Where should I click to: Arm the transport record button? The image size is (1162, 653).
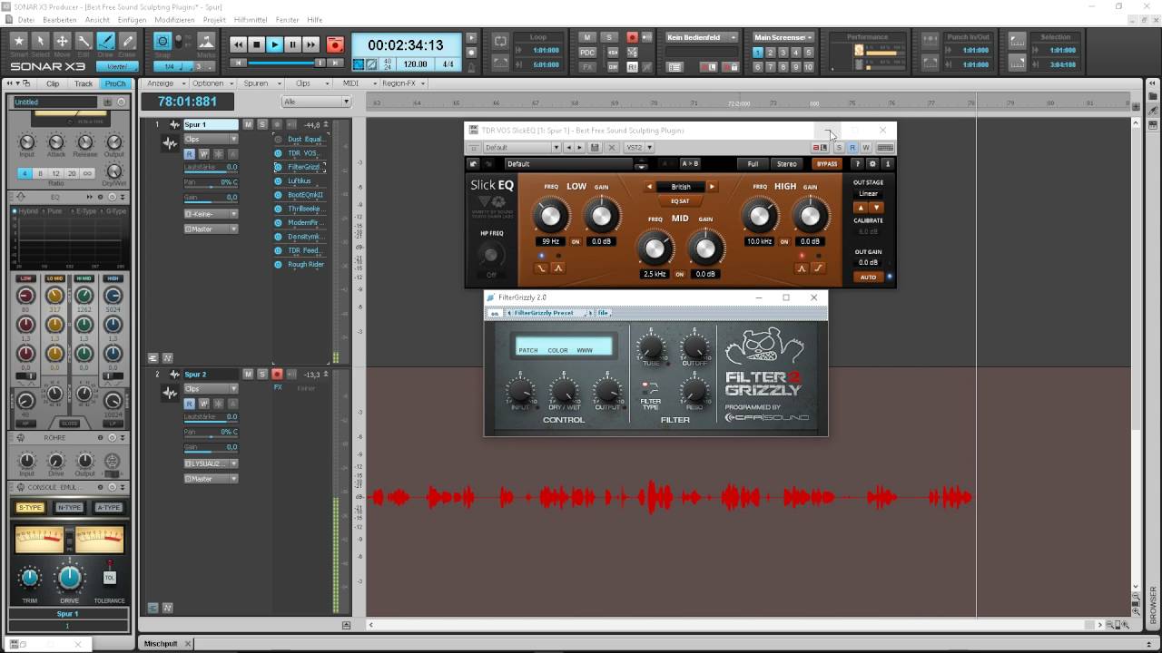335,44
